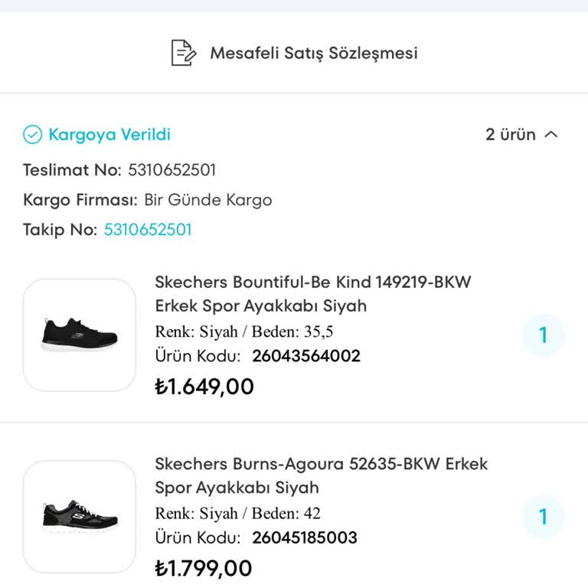Collapse the 2 ürün chevron
Viewport: 588px width, 588px height.
[x=551, y=136]
